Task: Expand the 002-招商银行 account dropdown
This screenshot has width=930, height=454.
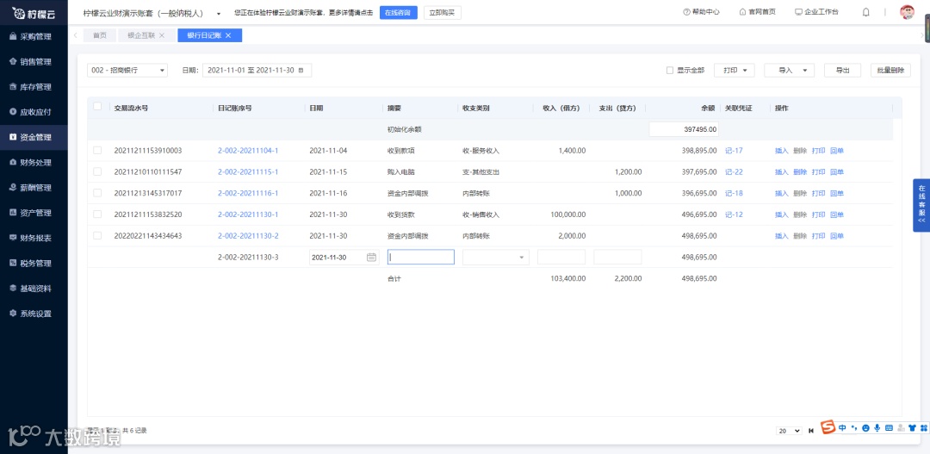Action: coord(127,70)
